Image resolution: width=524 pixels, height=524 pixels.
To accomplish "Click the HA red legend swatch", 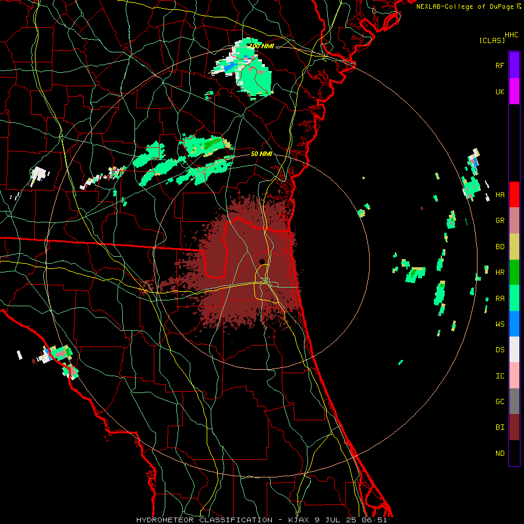I will coord(514,194).
